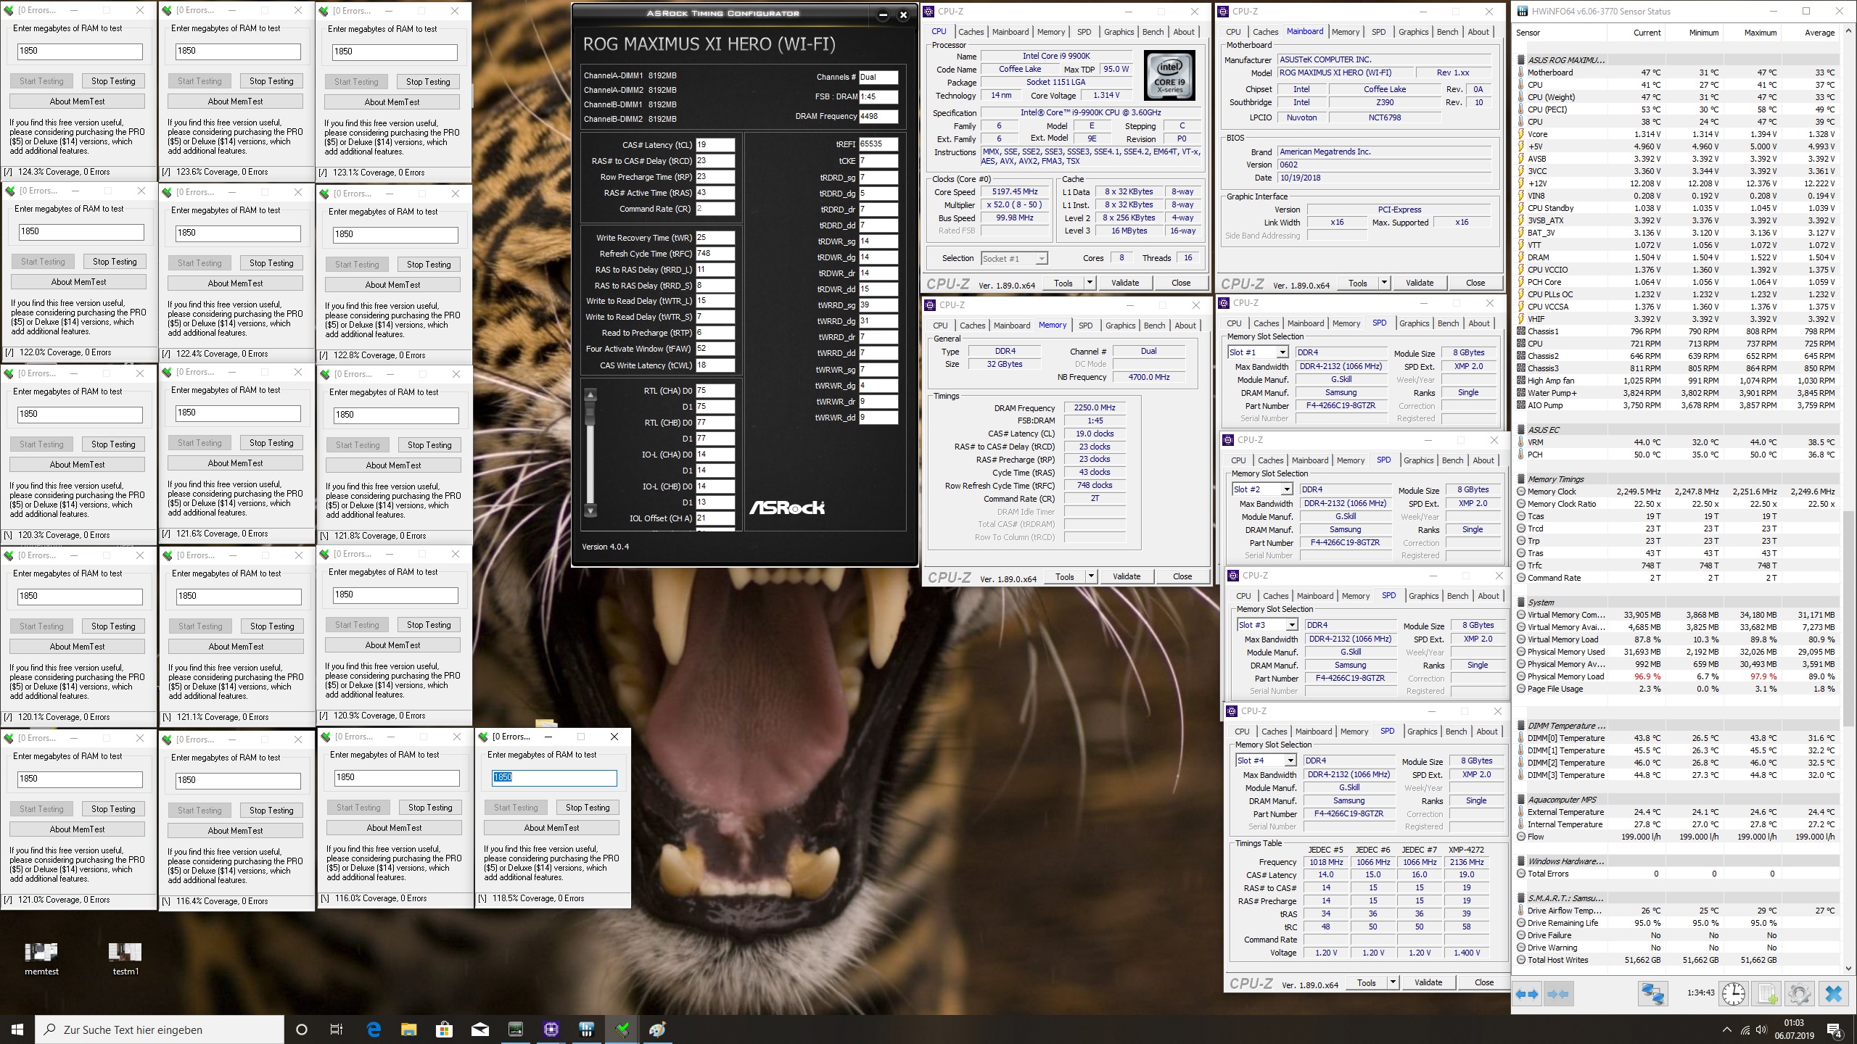Click HWiNFO log file icon
1857x1044 pixels.
(x=1768, y=993)
